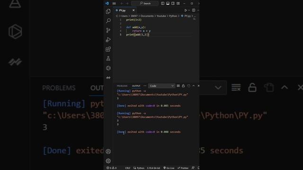Click the Python breadcrumb segment
Image resolution: width=303 pixels, height=170 pixels.
point(173,16)
